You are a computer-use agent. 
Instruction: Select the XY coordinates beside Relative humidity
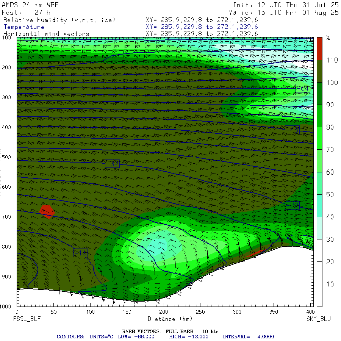202,20
